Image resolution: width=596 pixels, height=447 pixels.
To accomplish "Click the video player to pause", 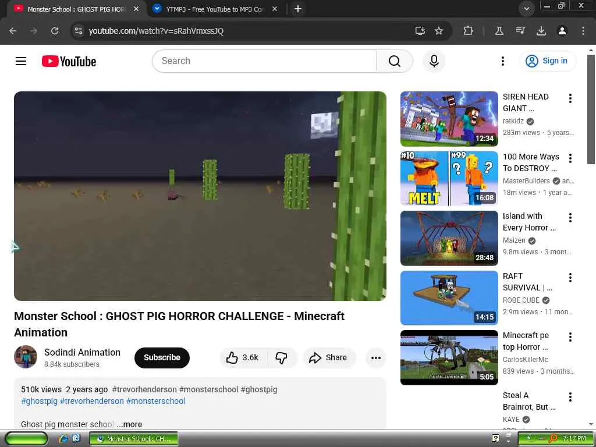I will 200,196.
